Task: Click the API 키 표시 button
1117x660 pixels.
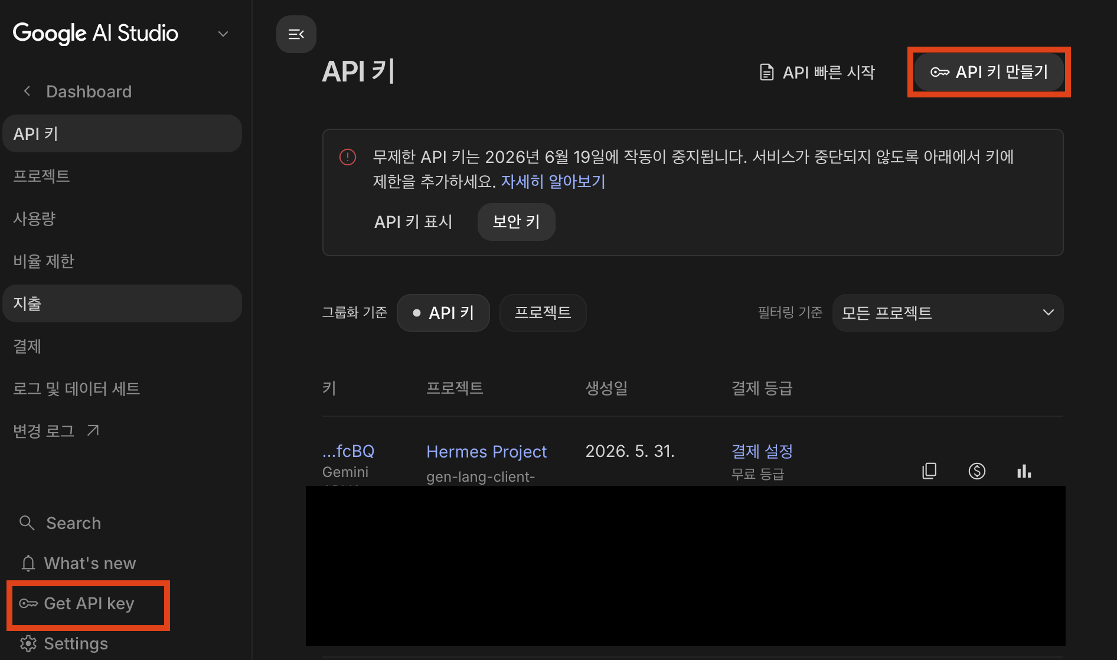Action: tap(413, 222)
